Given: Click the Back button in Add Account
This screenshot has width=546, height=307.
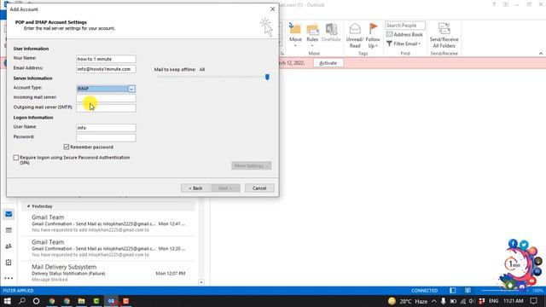Looking at the screenshot, I should [x=195, y=188].
